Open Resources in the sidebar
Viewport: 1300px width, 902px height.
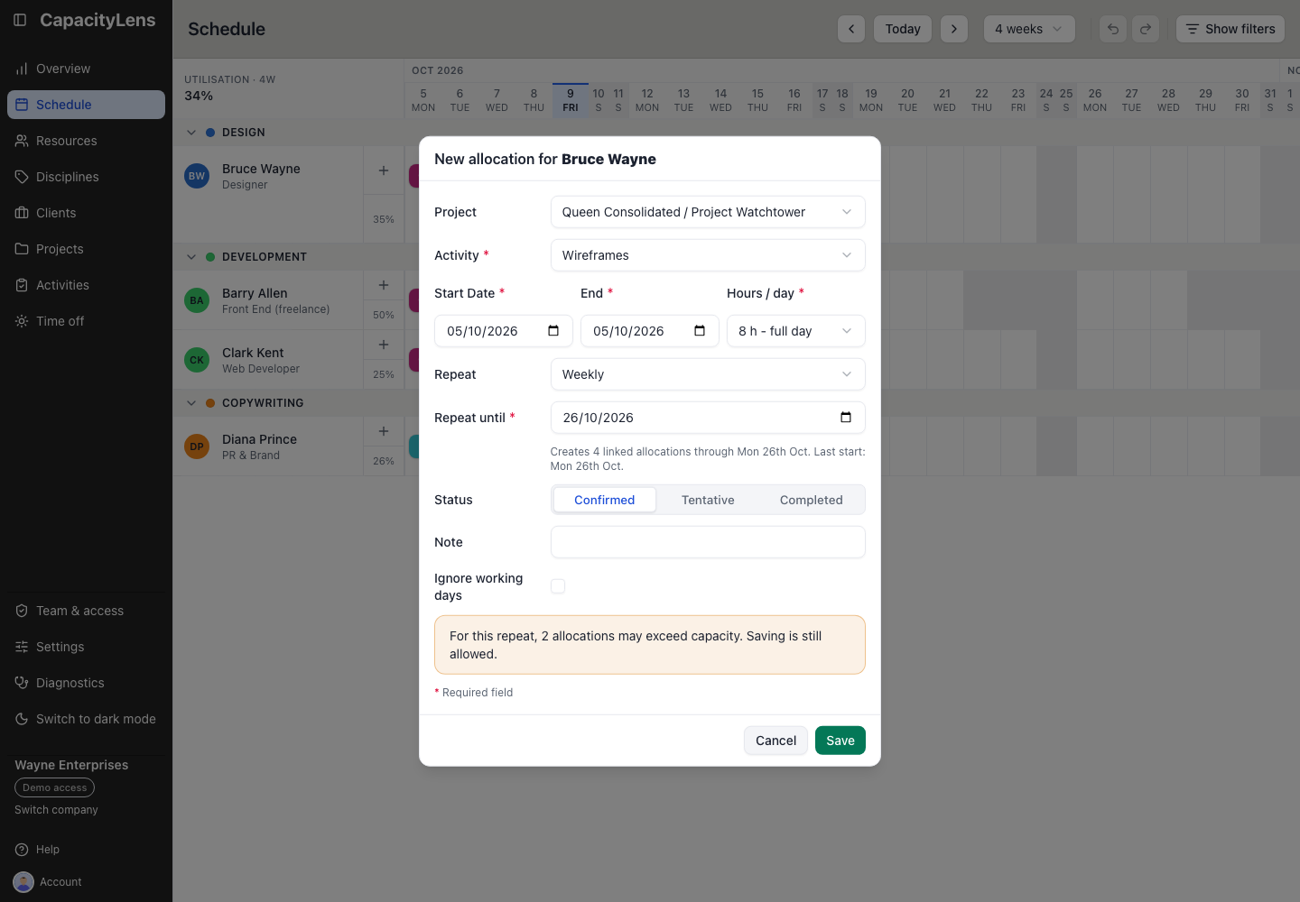(x=86, y=141)
